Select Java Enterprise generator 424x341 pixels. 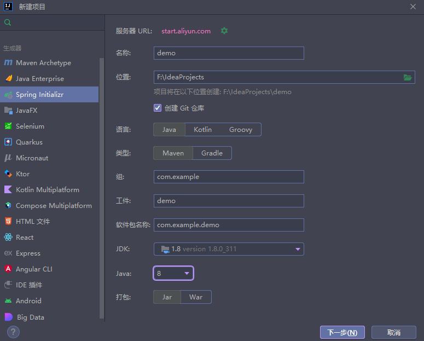click(49, 79)
